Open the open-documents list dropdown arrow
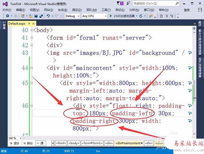 (195, 24)
